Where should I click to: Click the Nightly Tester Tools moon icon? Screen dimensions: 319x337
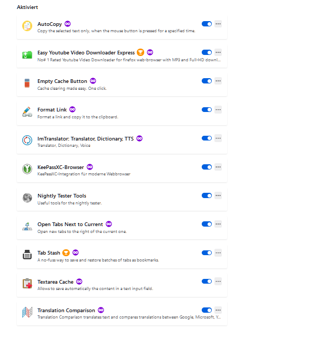pyautogui.click(x=27, y=198)
